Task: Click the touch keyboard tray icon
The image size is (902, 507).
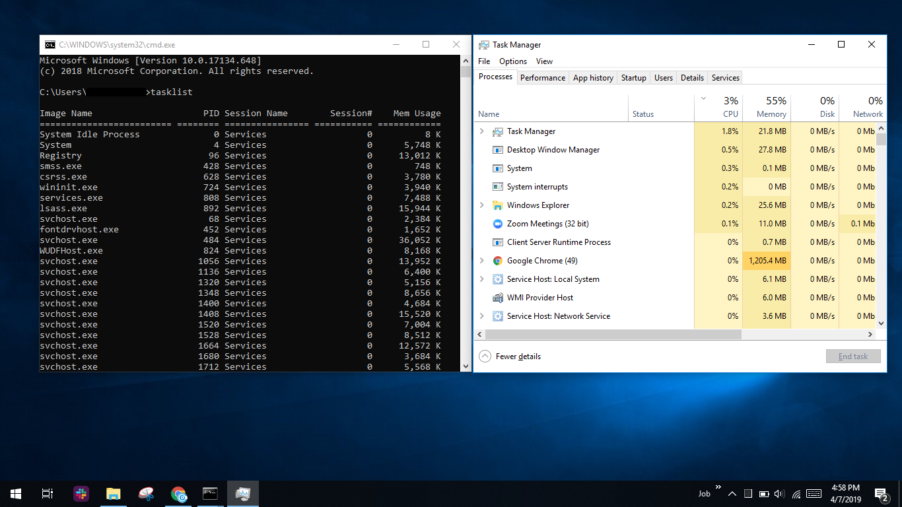Action: click(x=814, y=494)
